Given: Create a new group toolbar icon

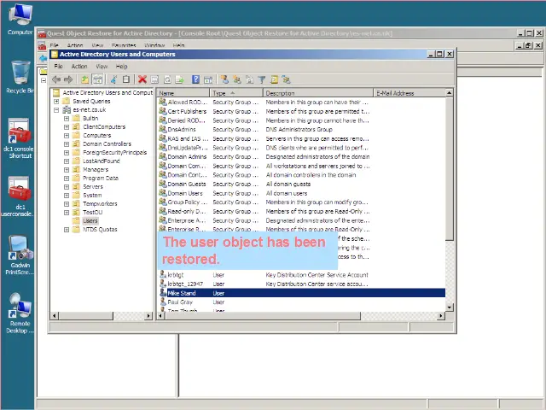Looking at the screenshot, I should [237, 79].
